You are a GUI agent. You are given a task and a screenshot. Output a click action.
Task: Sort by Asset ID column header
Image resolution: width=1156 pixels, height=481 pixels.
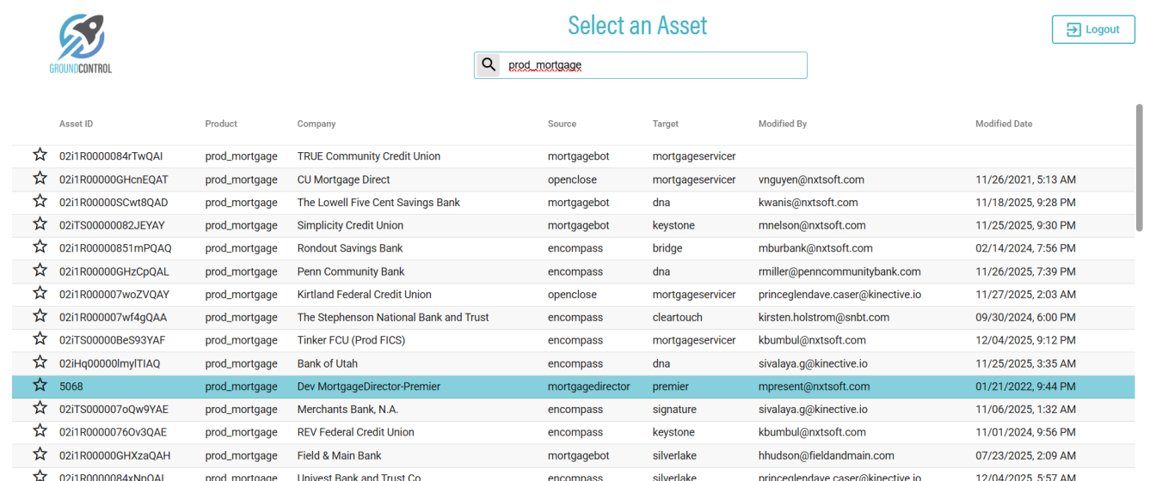click(x=77, y=124)
